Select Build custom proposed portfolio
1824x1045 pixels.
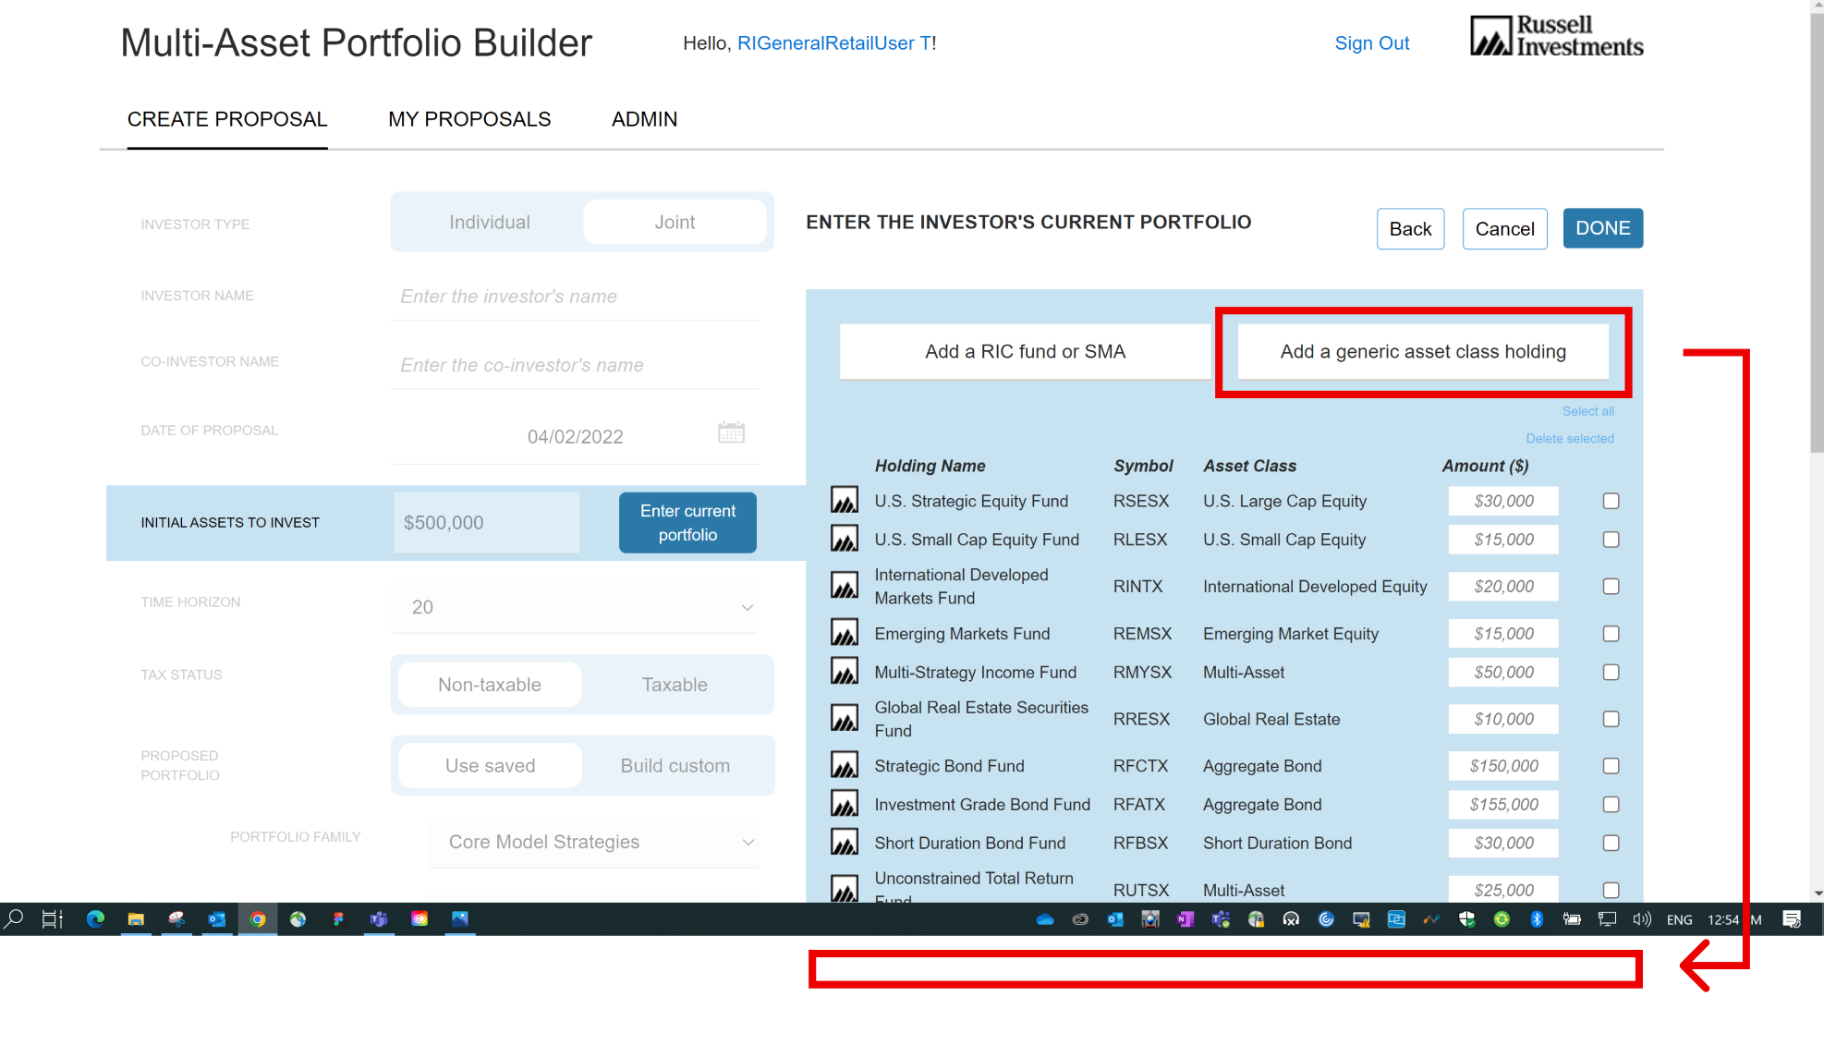click(675, 766)
